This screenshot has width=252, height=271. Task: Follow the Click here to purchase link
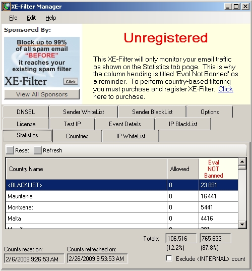pos(226,89)
